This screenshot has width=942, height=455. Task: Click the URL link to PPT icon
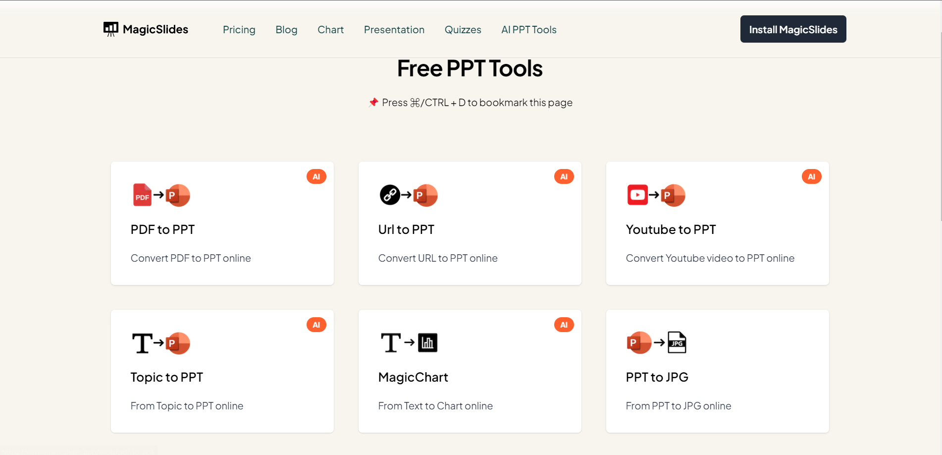point(409,195)
